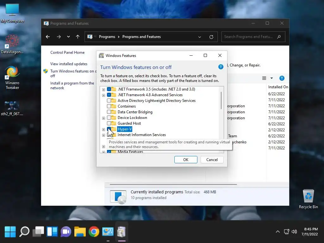The height and width of the screenshot is (243, 324).
Task: Launch Winaero Tweaker from desktop
Action: (12, 78)
